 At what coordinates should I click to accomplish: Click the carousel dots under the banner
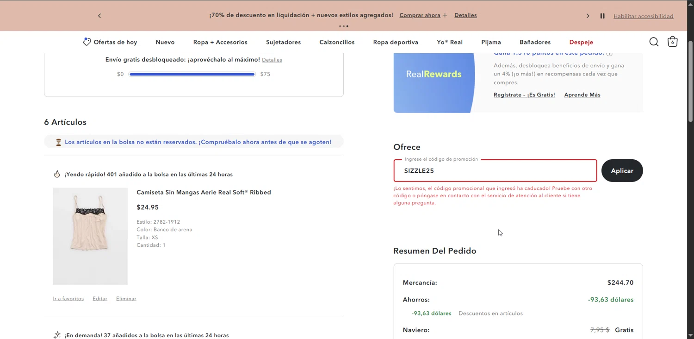pyautogui.click(x=344, y=26)
